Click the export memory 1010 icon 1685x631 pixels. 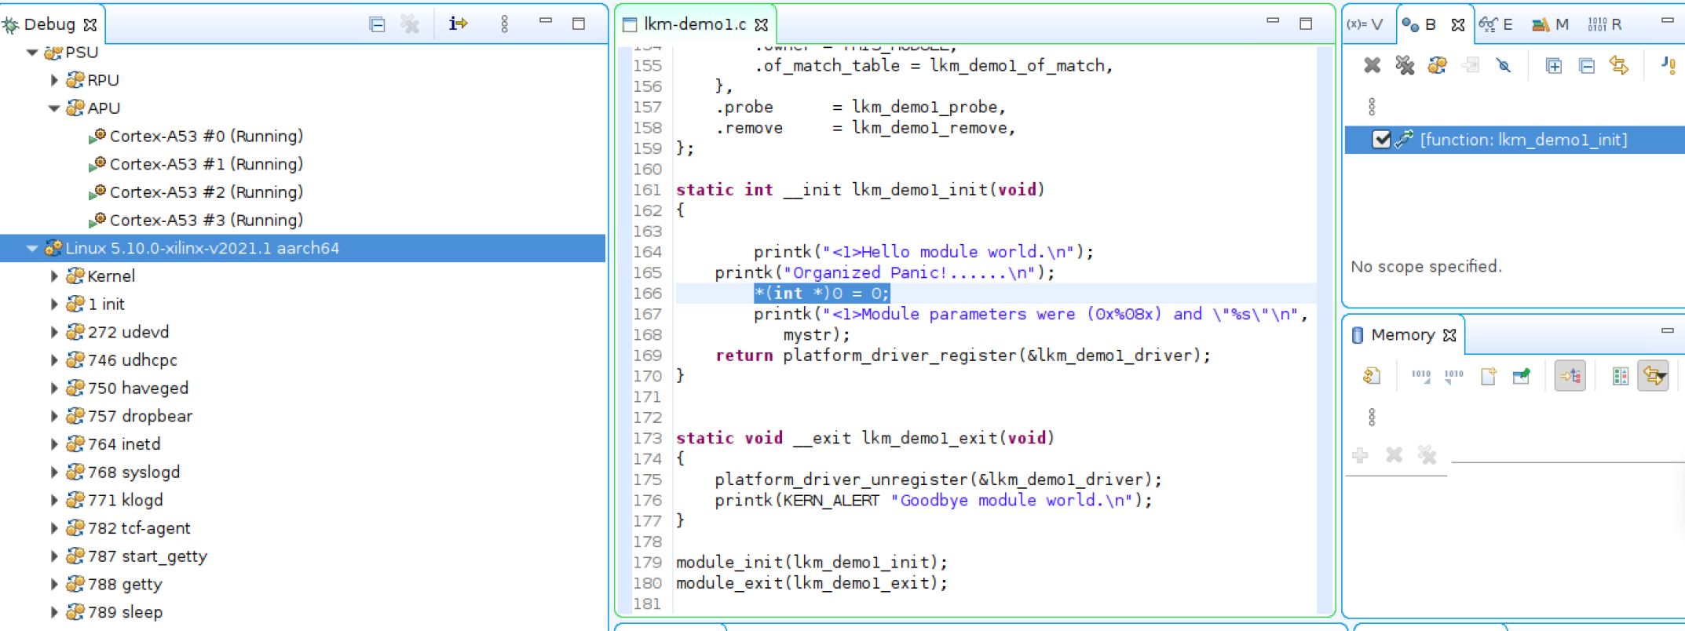pos(1454,376)
